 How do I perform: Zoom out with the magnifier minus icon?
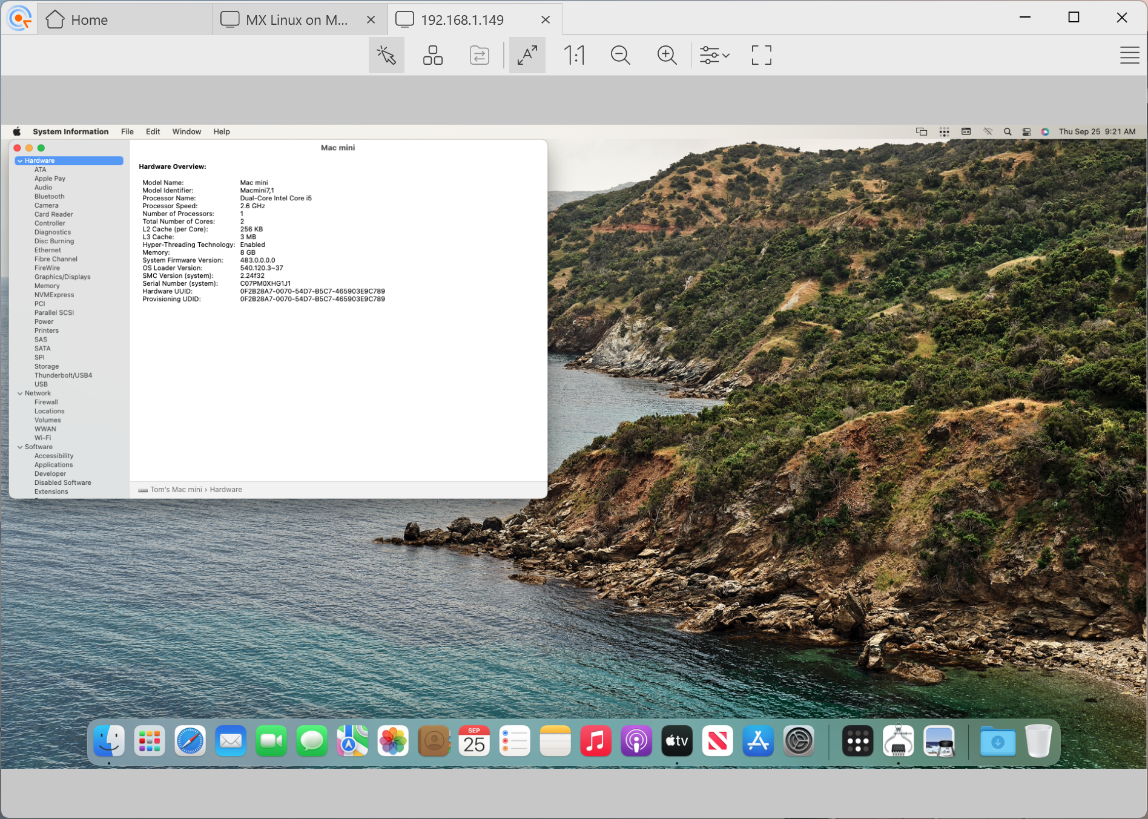621,55
